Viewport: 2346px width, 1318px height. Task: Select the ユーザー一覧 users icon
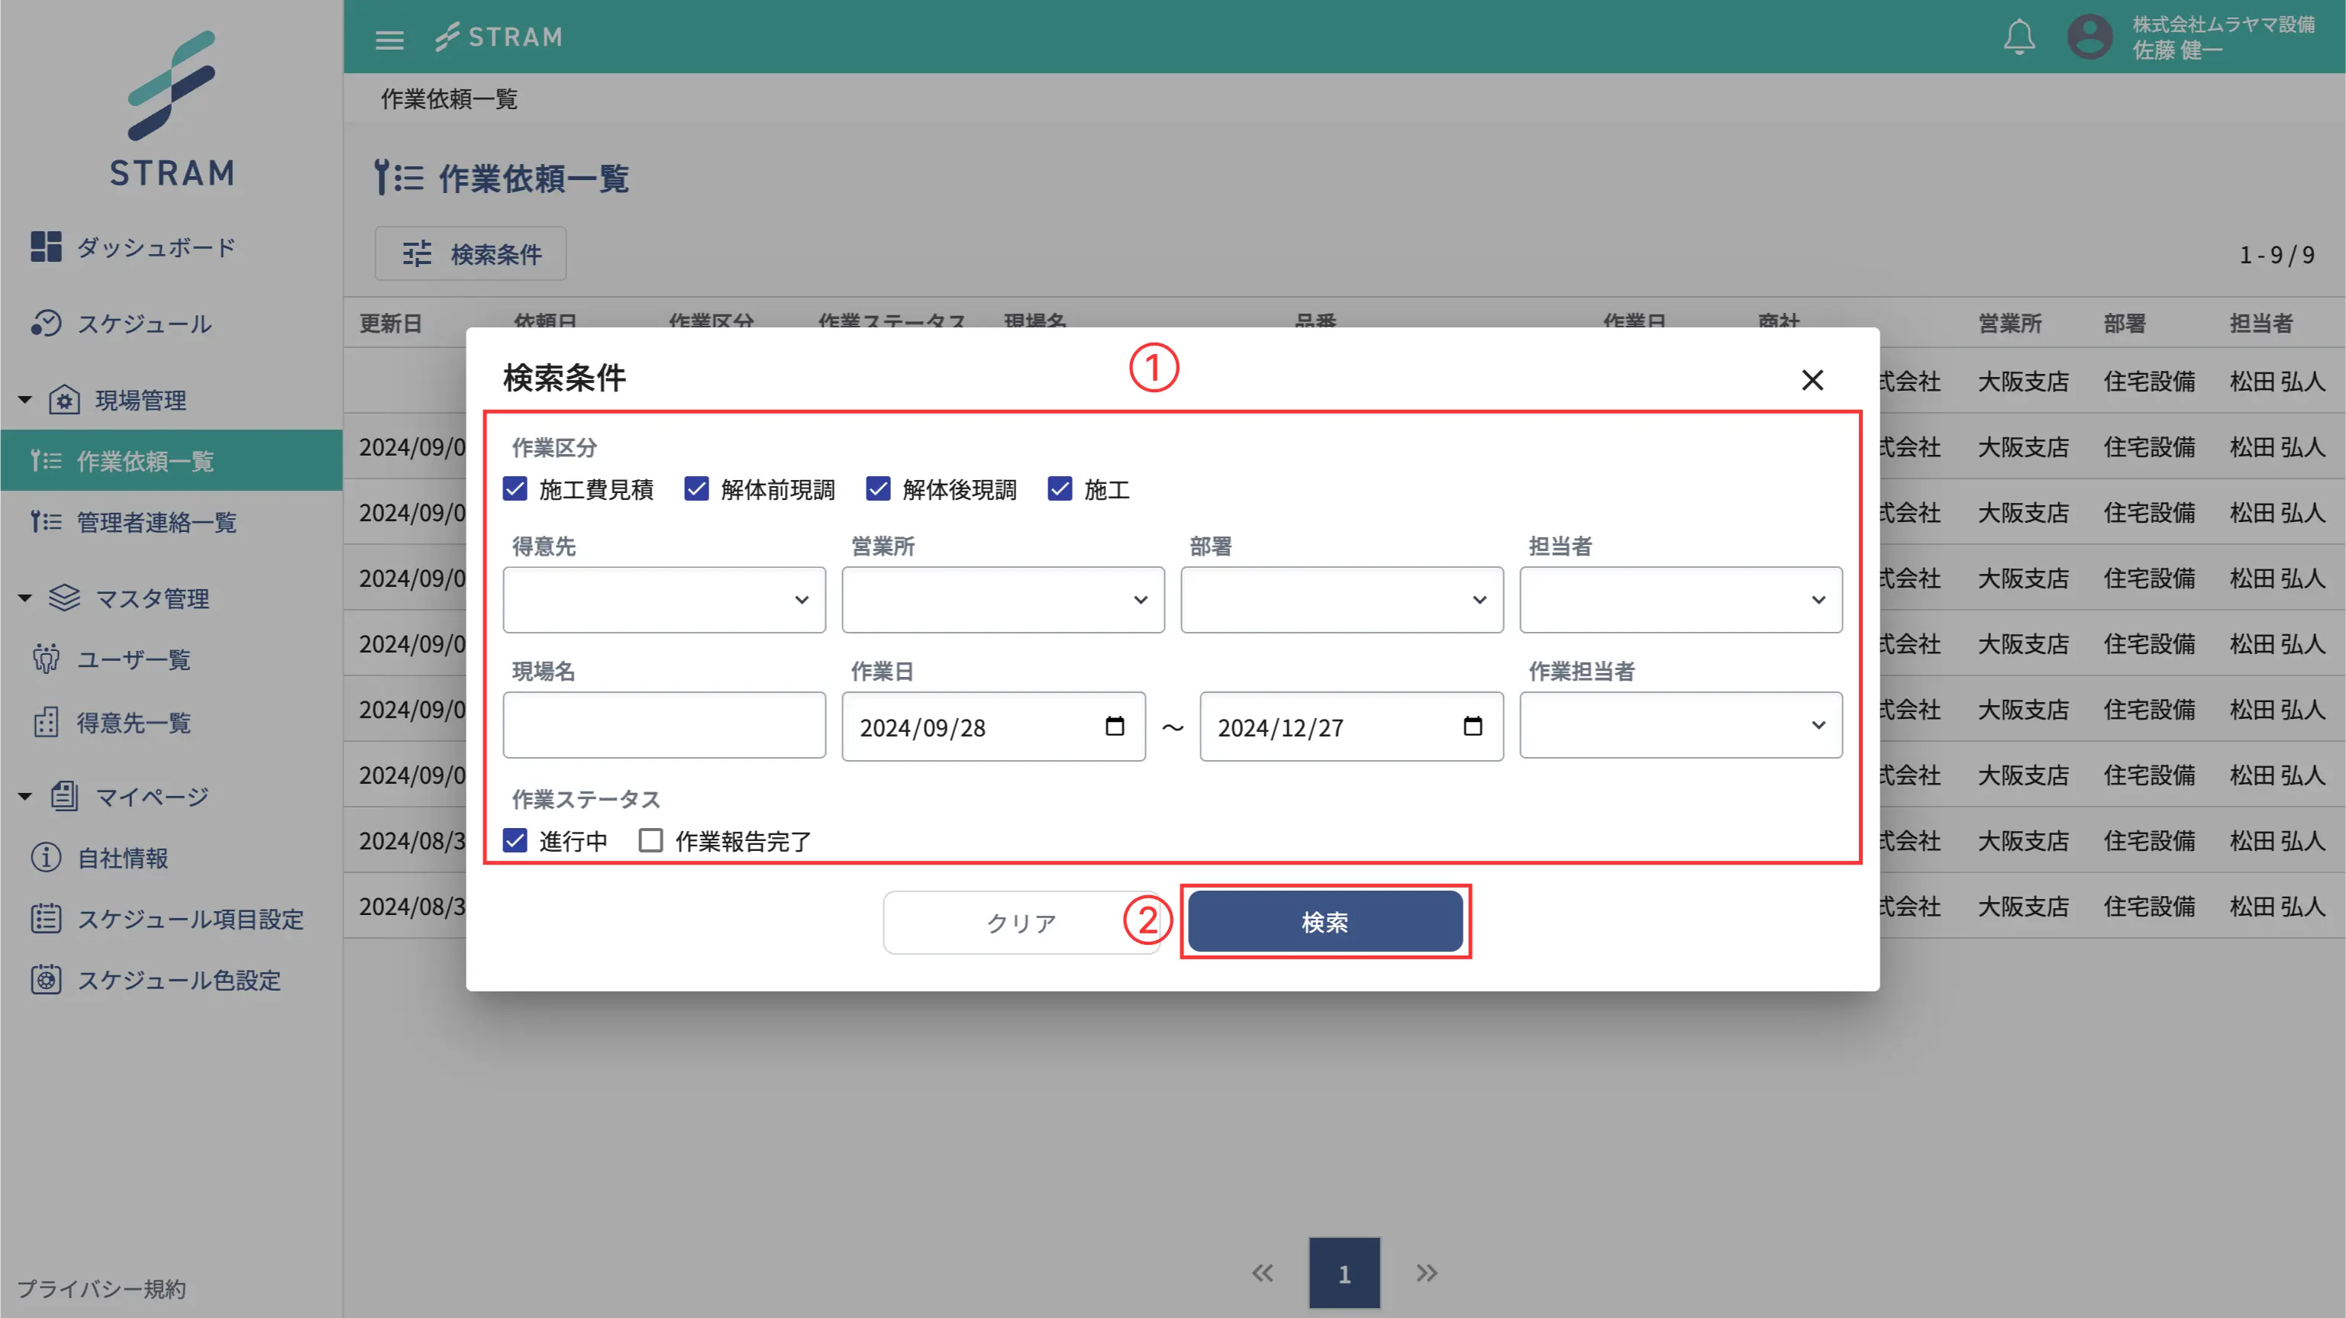(x=46, y=659)
